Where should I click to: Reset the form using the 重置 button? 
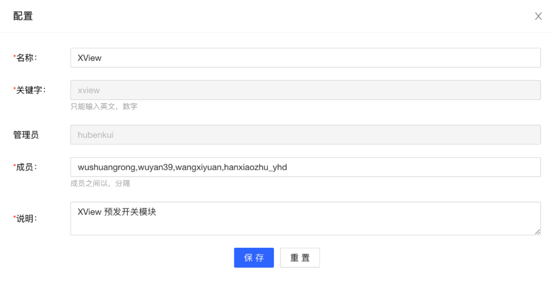(300, 258)
